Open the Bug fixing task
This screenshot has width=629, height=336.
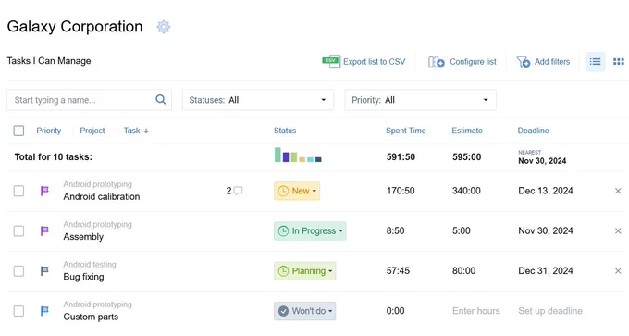click(x=83, y=277)
